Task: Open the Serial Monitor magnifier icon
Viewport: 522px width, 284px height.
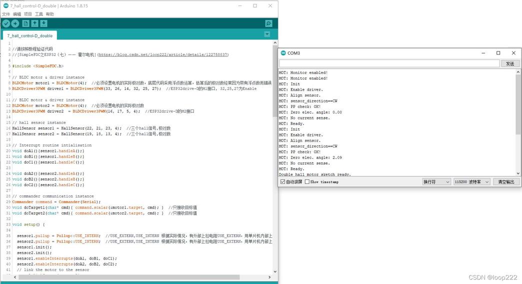Action: click(x=268, y=23)
